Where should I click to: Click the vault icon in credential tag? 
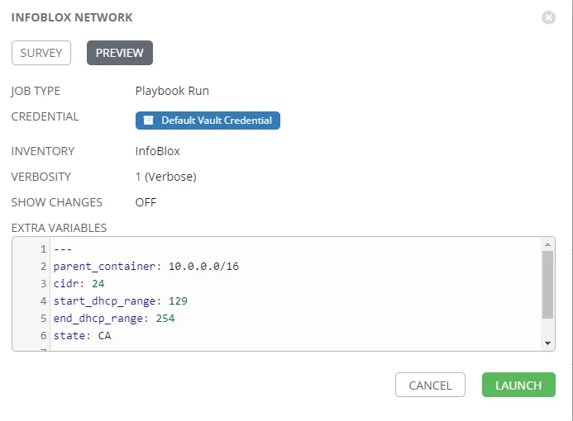(x=148, y=121)
